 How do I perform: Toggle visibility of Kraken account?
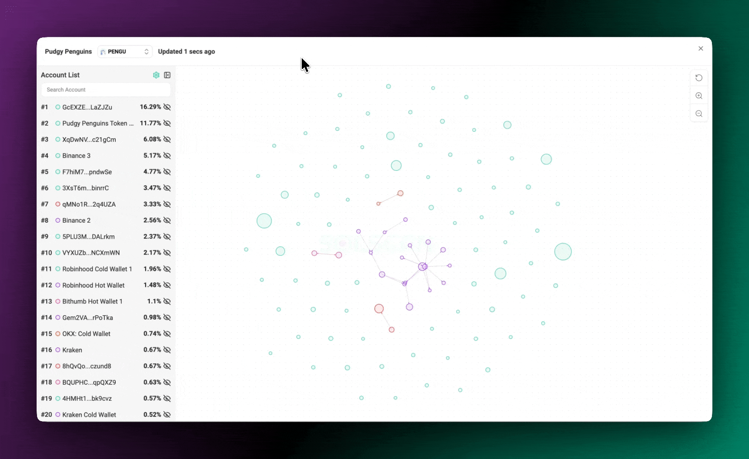167,350
